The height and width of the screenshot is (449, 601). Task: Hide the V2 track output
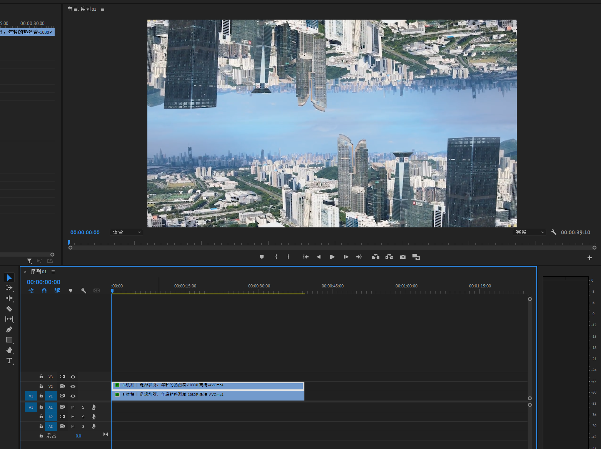[x=73, y=386]
